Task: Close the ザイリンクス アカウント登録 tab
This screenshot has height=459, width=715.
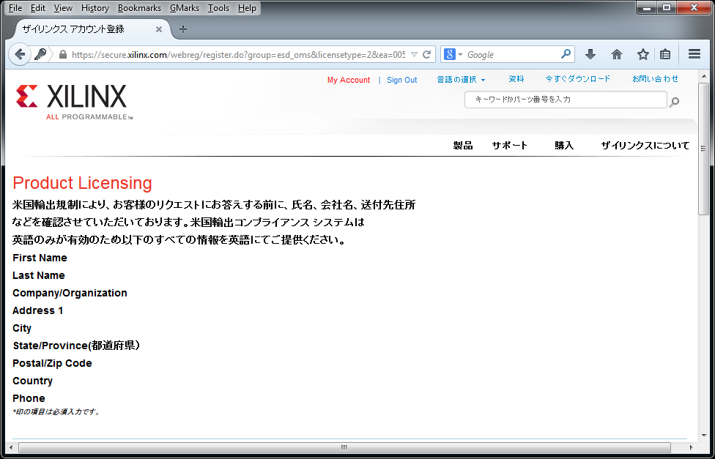Action: click(159, 29)
